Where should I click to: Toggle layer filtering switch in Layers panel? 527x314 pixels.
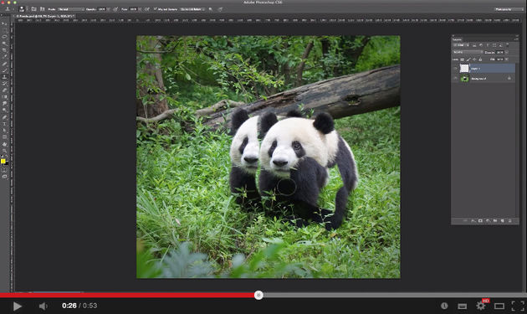coord(508,44)
